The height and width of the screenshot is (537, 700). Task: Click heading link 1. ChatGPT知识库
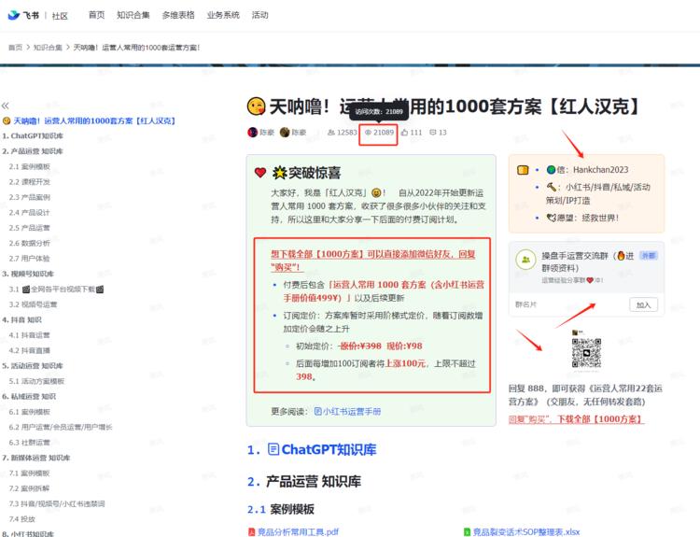(x=312, y=449)
